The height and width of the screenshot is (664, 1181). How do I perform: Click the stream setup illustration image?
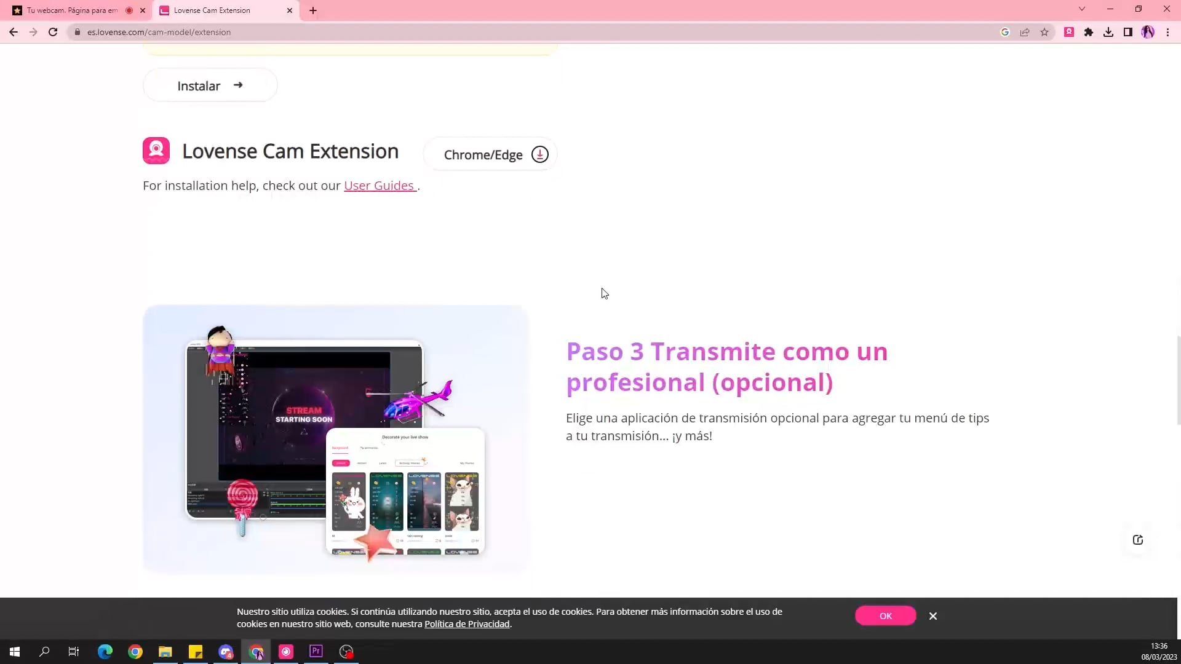tap(335, 439)
